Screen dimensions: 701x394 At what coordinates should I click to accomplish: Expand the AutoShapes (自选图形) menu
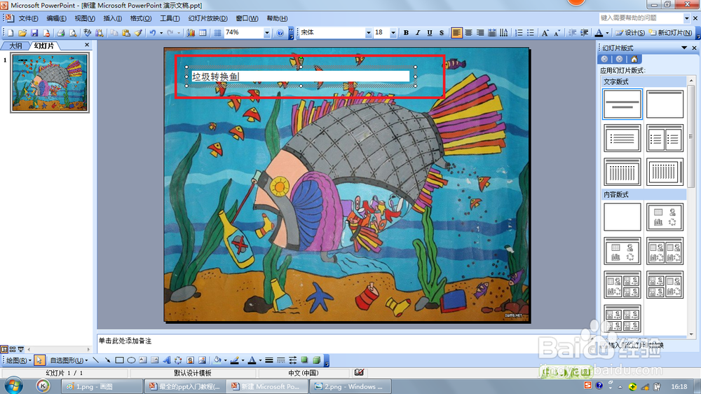[69, 360]
